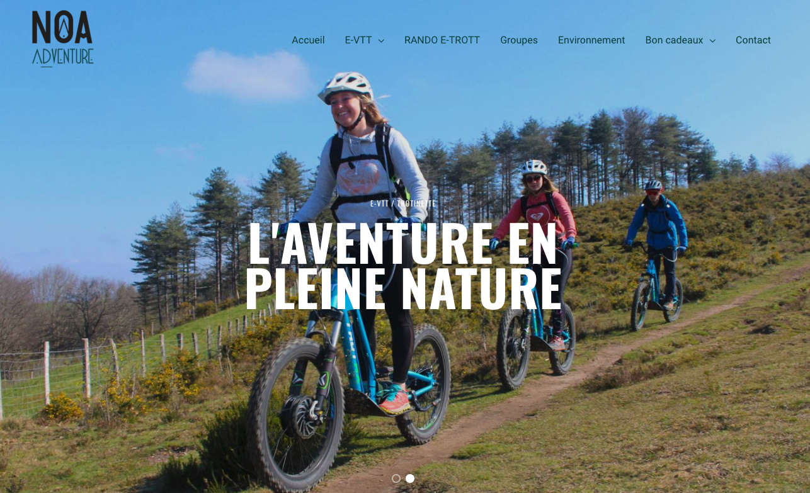
Task: Click the L'AVENTURE EN PLEINE NATURE heading
Action: (x=403, y=266)
